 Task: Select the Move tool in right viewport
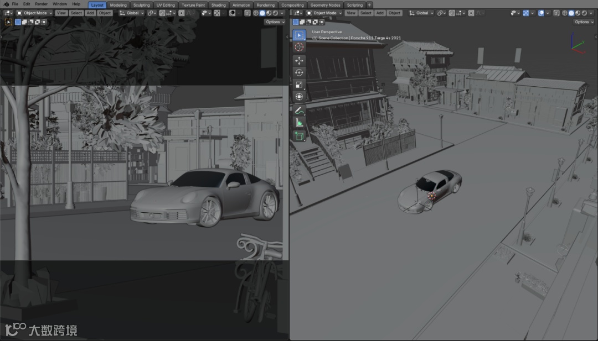[299, 60]
